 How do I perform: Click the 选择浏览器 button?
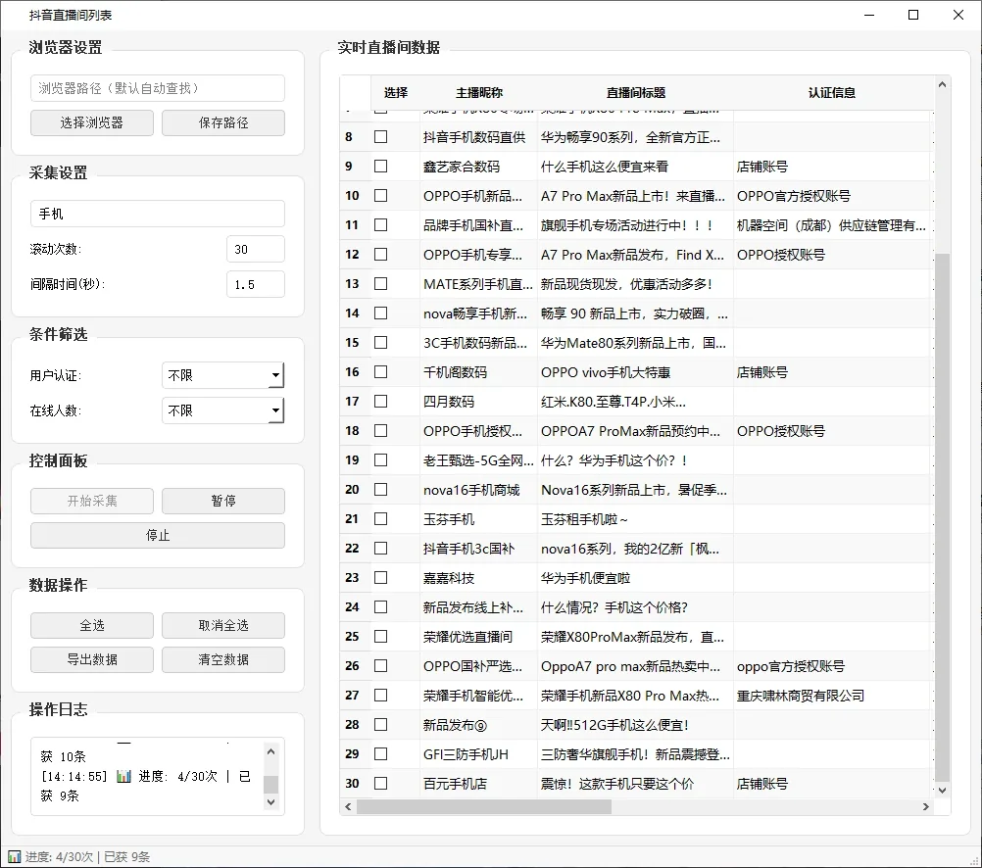click(x=92, y=122)
